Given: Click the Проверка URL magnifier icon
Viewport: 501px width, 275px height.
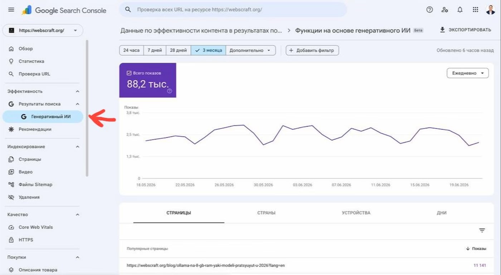Looking at the screenshot, I should tap(11, 74).
